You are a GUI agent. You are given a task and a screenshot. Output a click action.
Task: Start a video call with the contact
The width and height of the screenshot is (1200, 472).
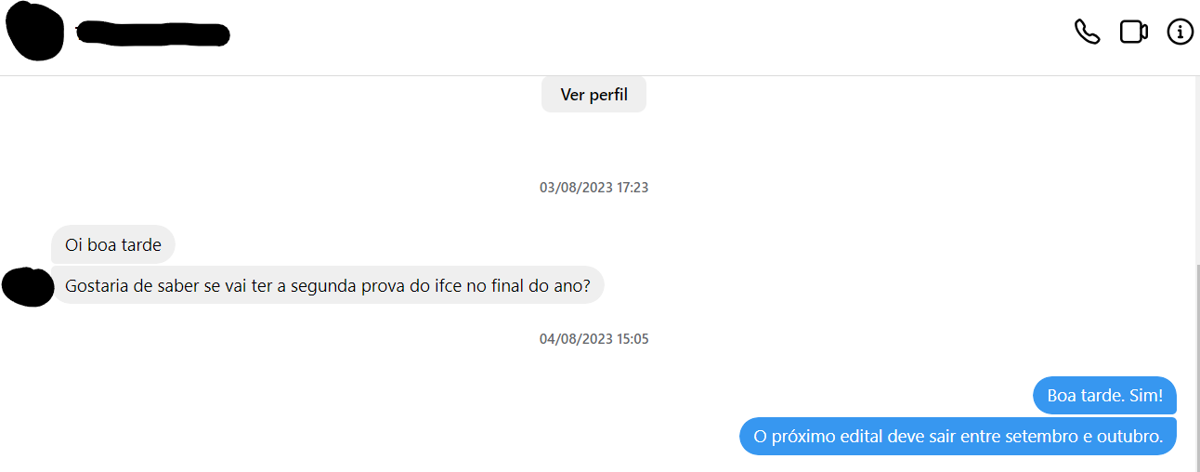[1133, 32]
